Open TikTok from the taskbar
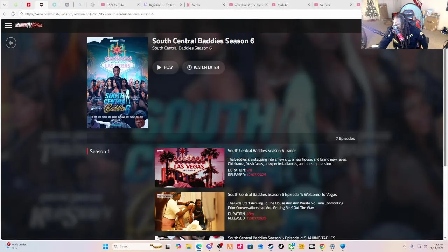The width and height of the screenshot is (448, 252). coord(281,246)
